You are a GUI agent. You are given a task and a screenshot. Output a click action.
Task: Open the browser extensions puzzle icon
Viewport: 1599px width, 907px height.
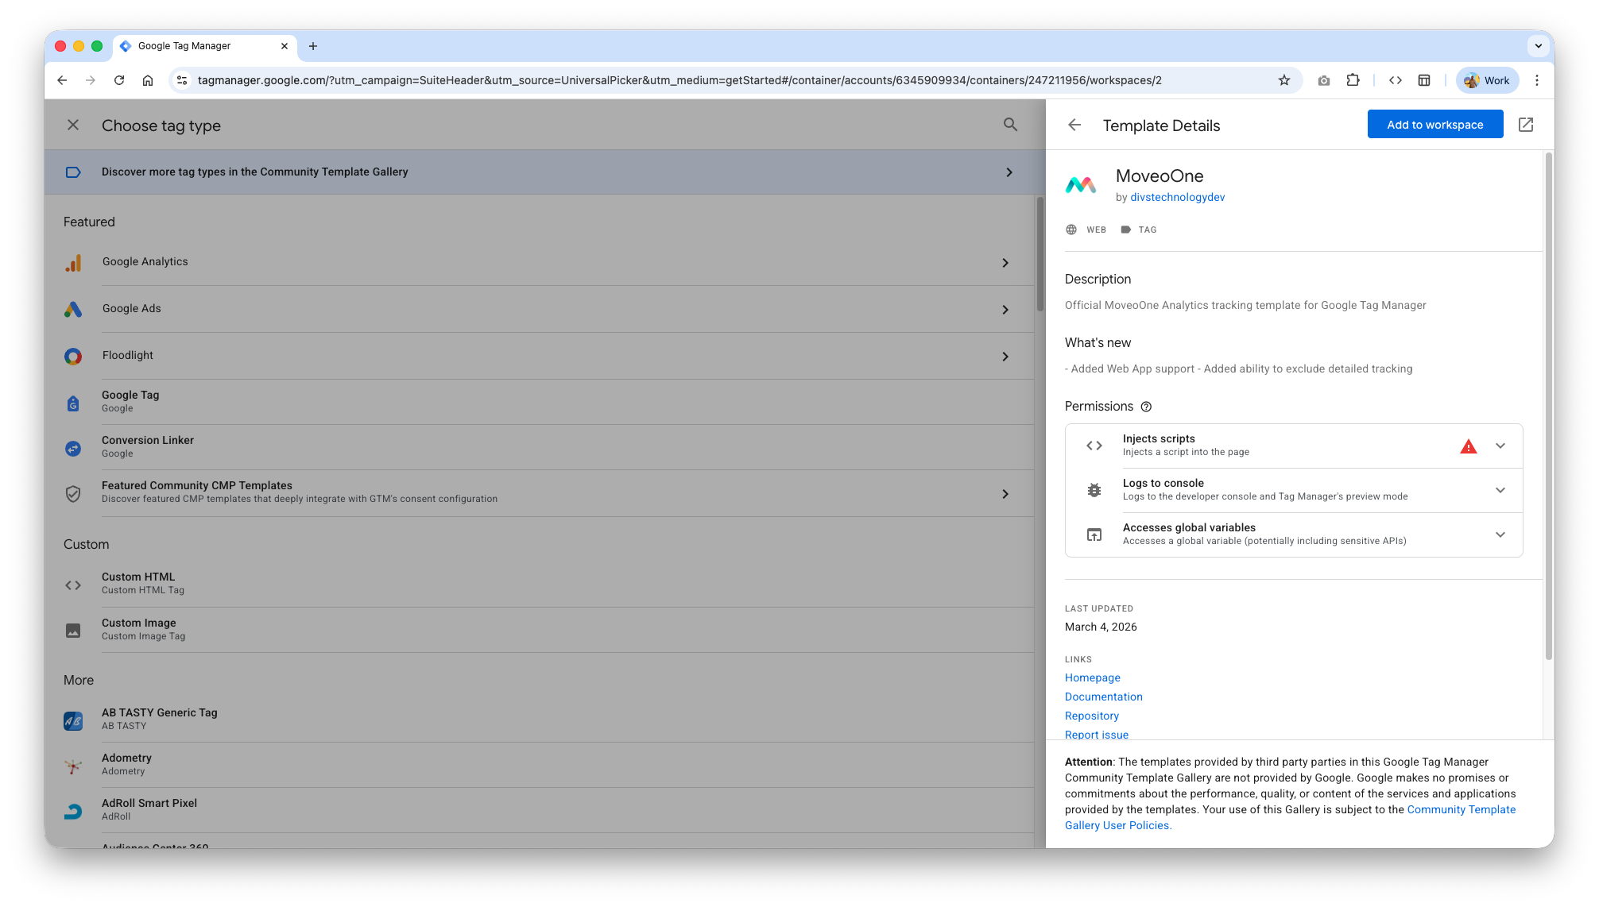[x=1353, y=80]
